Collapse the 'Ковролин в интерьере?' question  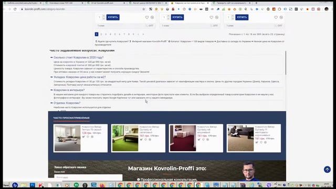[x=51, y=90]
